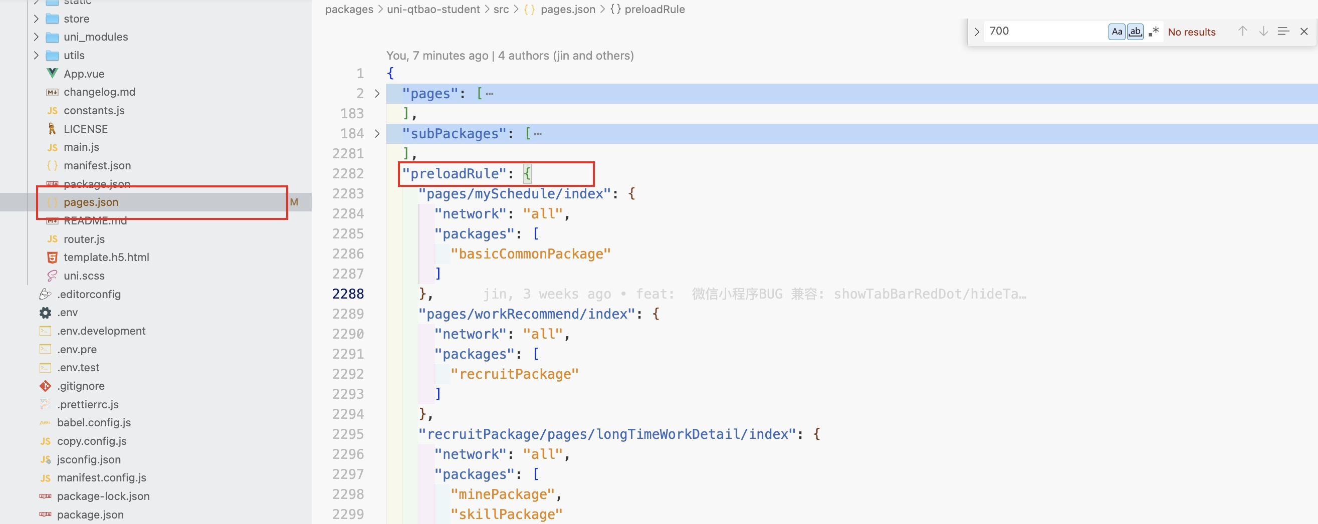This screenshot has width=1318, height=524.
Task: Select packages in breadcrumb
Action: tap(349, 9)
